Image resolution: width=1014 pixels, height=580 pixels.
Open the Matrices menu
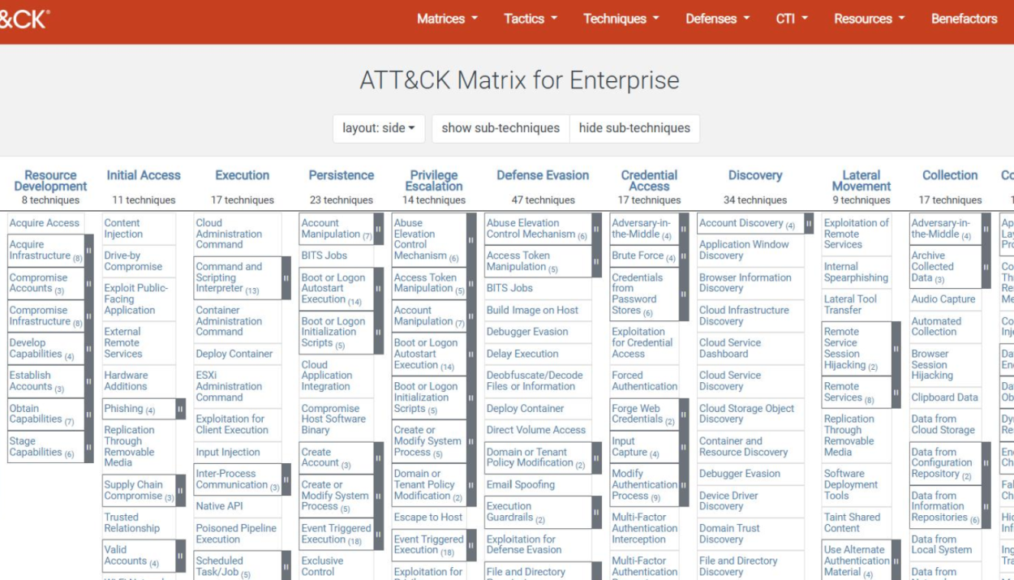point(447,19)
